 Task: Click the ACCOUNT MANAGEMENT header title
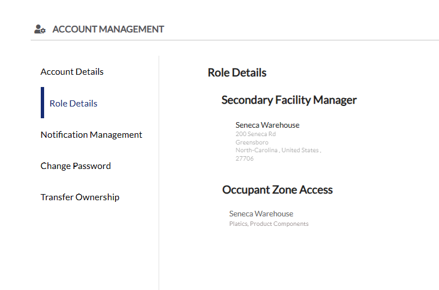(x=108, y=30)
